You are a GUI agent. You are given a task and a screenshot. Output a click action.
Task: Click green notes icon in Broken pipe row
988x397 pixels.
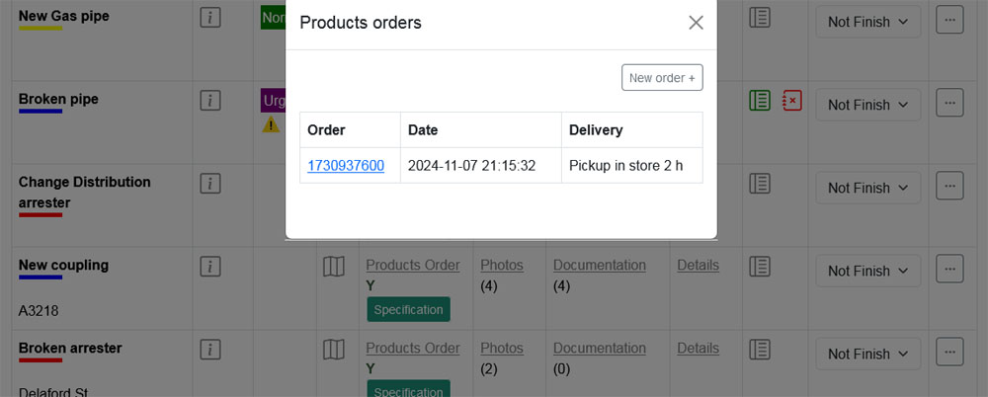(x=760, y=100)
